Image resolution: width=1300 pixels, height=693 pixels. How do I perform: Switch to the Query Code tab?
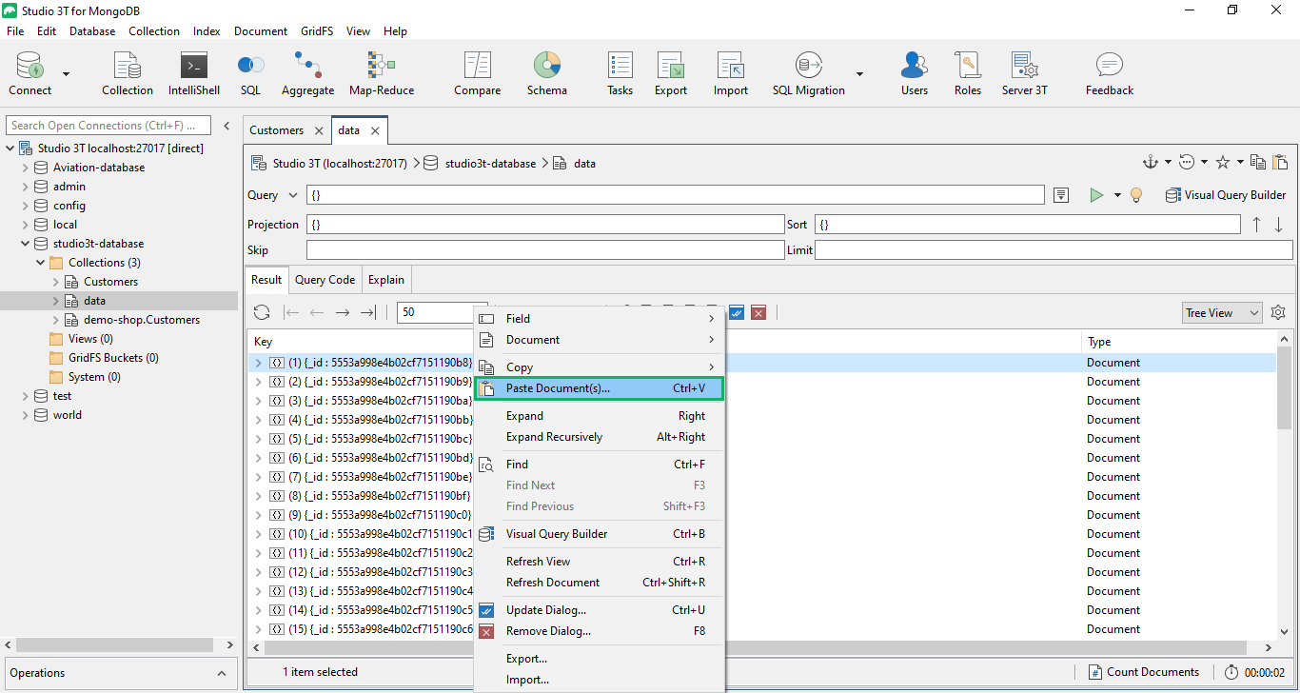325,279
